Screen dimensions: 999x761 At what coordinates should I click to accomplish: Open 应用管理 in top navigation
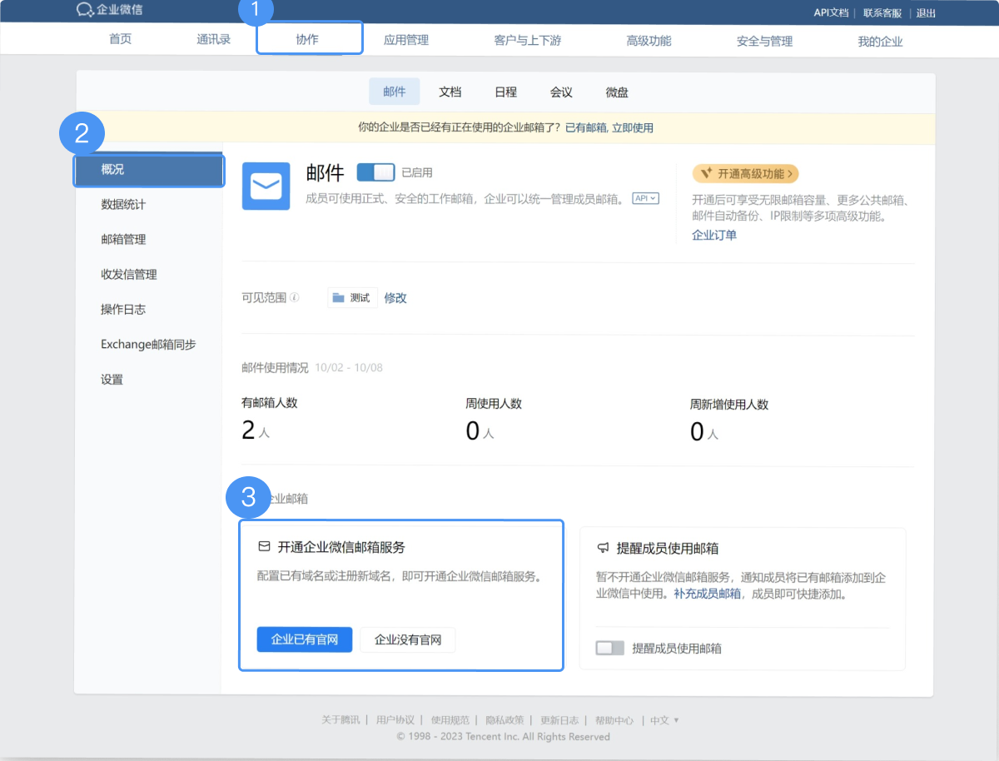click(406, 40)
